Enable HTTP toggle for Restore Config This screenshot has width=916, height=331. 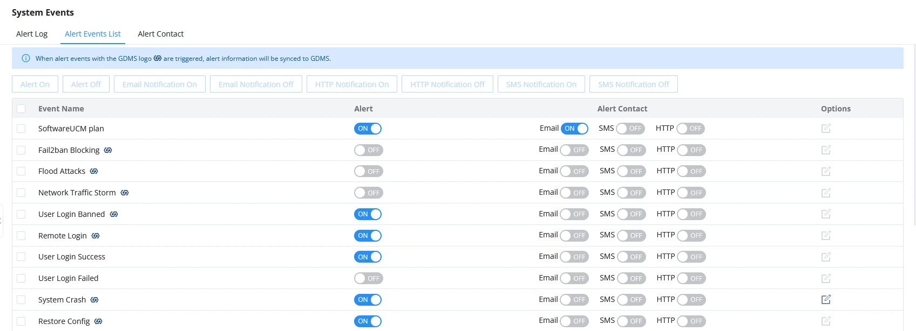click(691, 321)
